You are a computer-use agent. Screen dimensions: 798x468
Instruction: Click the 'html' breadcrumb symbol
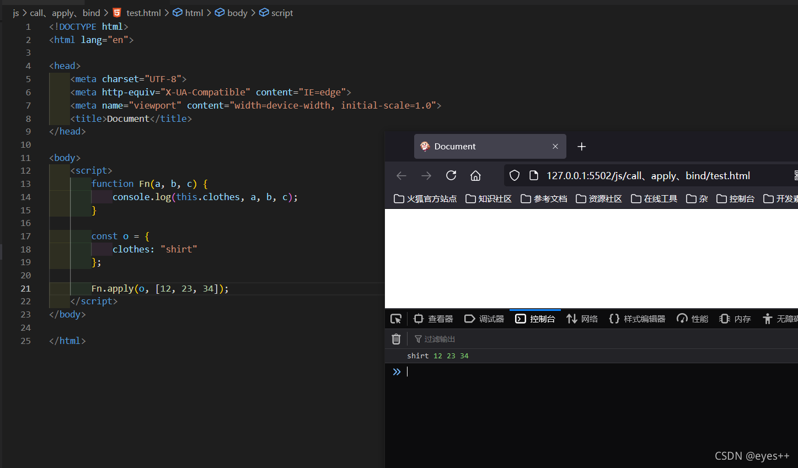click(188, 13)
